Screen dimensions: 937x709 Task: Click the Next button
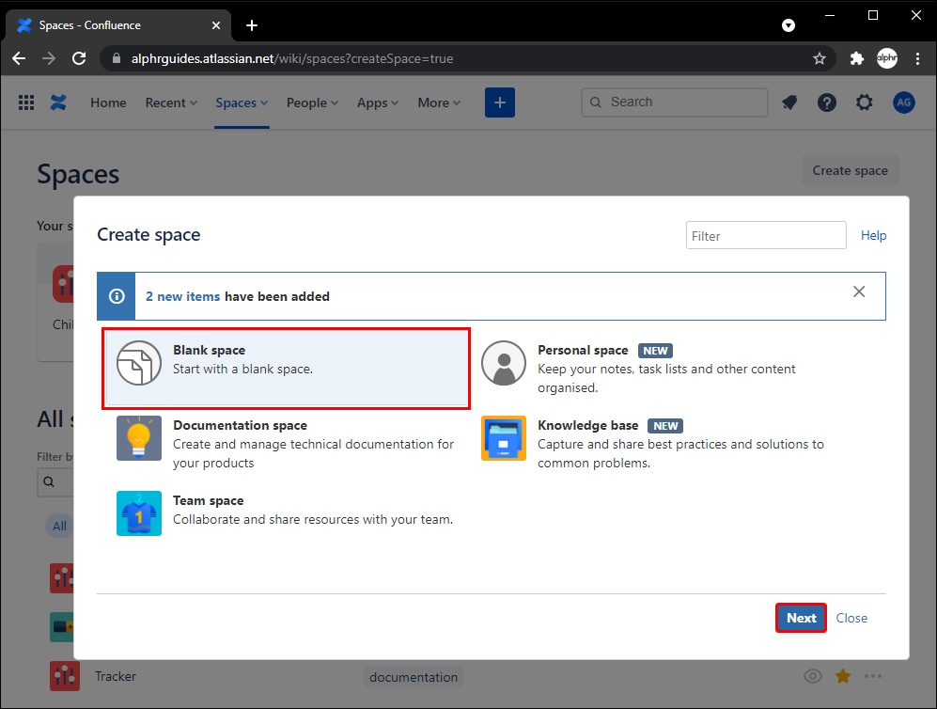[x=801, y=618]
